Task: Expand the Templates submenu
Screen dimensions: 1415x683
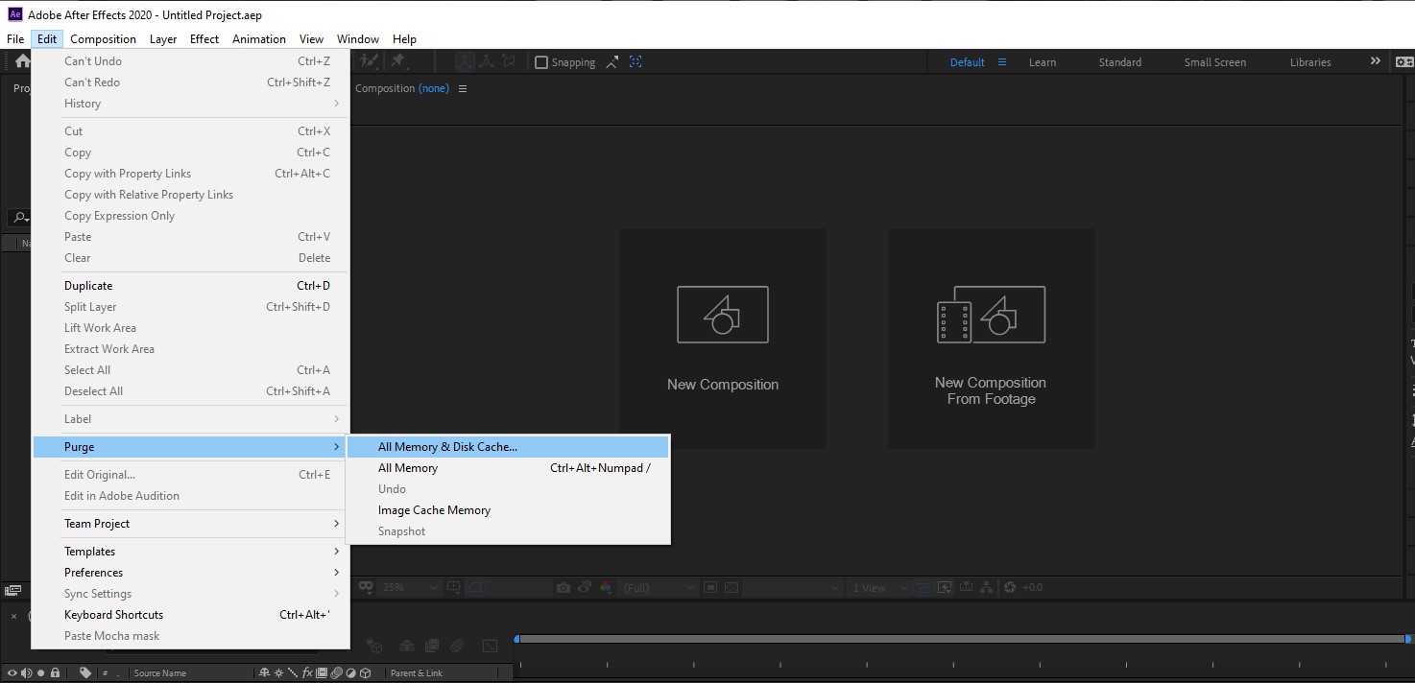Action: tap(192, 552)
